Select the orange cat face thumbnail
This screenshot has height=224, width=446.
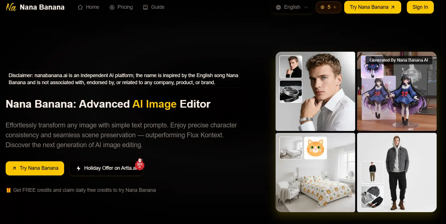pyautogui.click(x=315, y=148)
